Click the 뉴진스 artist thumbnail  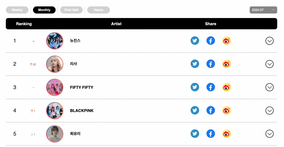click(x=55, y=41)
